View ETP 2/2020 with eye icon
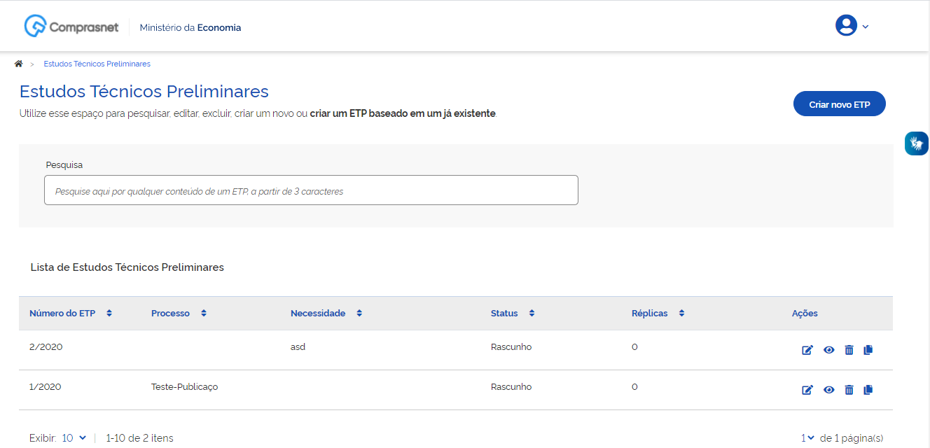Image resolution: width=930 pixels, height=448 pixels. point(828,350)
